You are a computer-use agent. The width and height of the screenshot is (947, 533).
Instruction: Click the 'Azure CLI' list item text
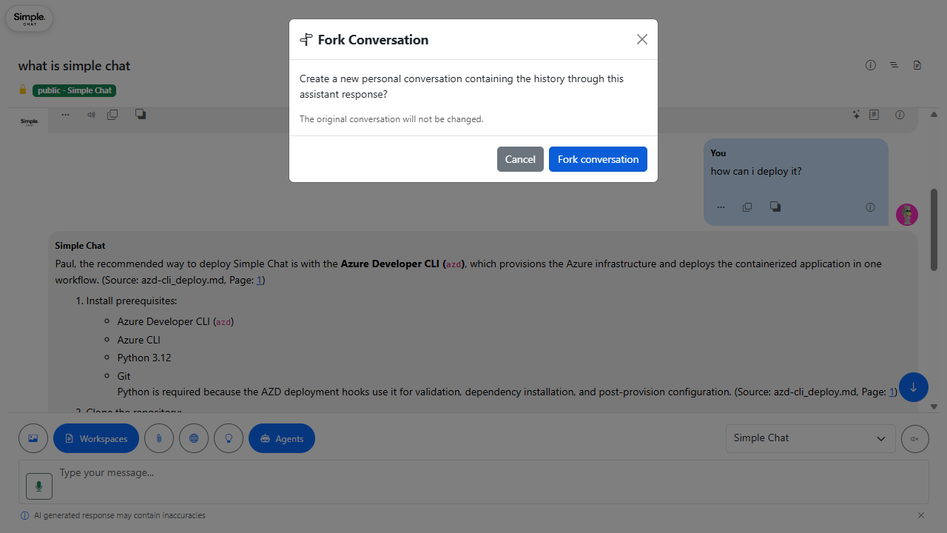pyautogui.click(x=138, y=340)
